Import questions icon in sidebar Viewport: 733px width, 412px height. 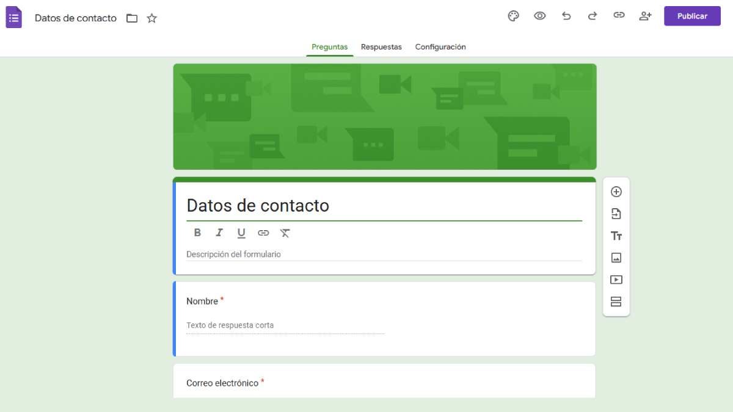616,214
